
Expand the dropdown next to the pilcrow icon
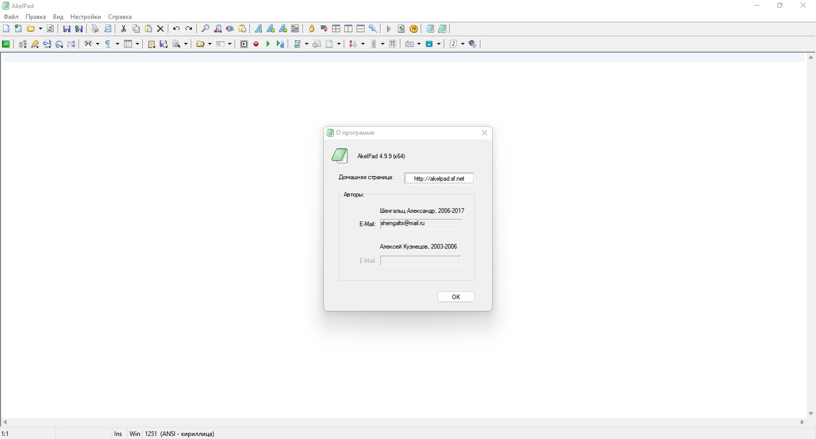click(x=117, y=44)
